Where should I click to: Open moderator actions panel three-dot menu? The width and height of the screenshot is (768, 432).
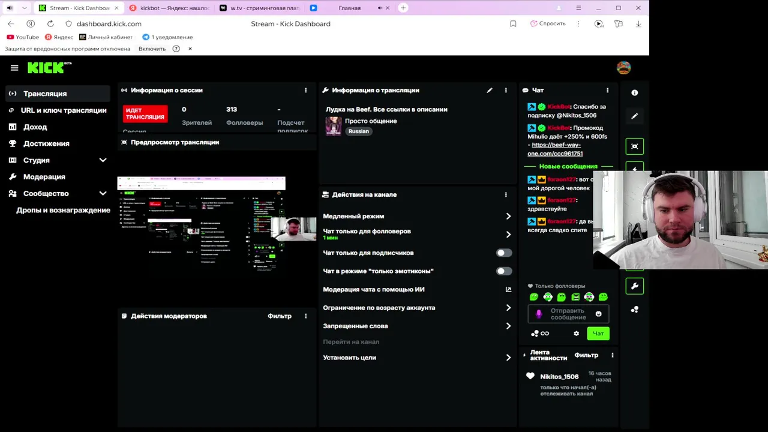305,316
